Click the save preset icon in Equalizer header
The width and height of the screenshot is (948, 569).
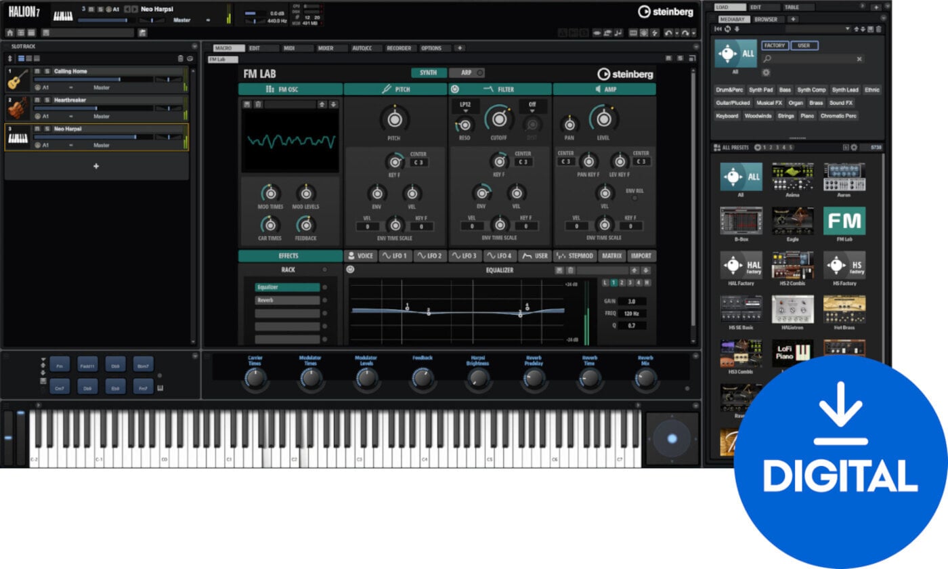[x=559, y=270]
